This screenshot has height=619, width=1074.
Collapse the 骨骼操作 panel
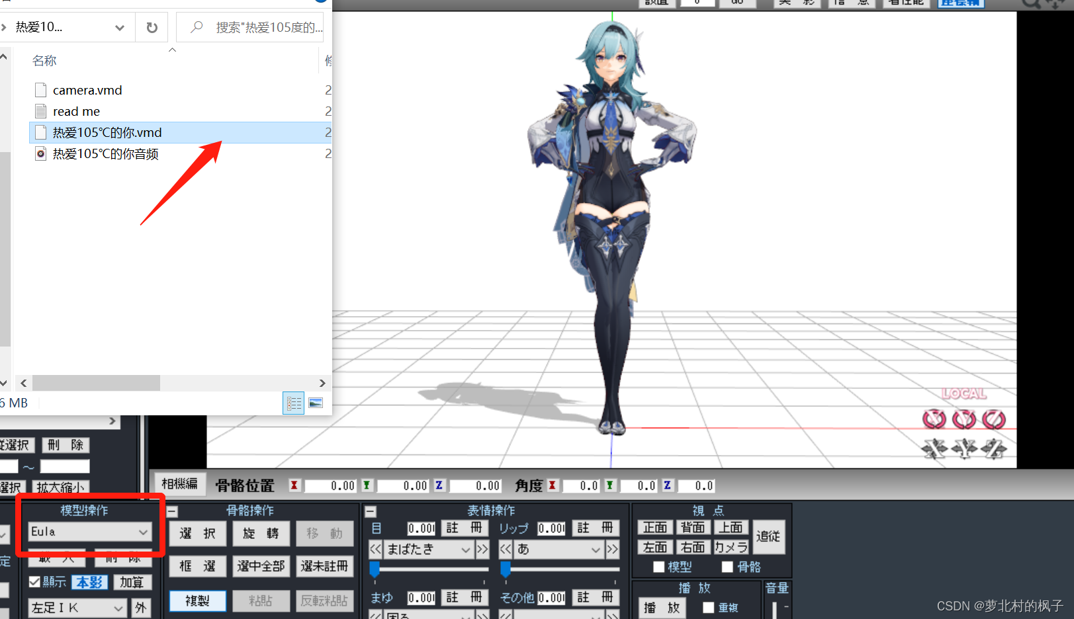(172, 511)
